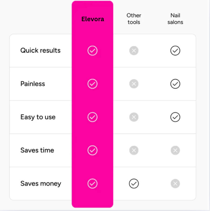This screenshot has height=211, width=210.
Task: Click Elevora checkmark for Easy to use
Action: 92,117
